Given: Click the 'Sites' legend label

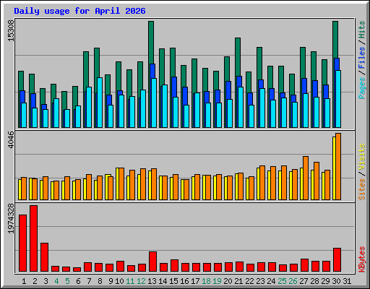Looking at the screenshot, I should point(362,189).
